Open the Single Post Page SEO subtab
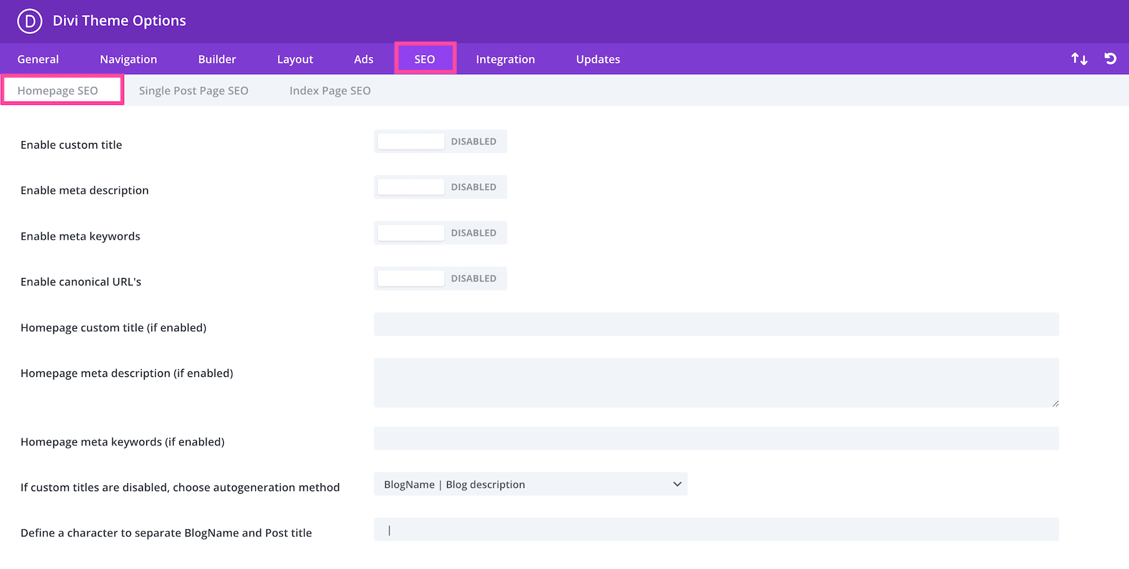This screenshot has width=1129, height=569. click(193, 91)
